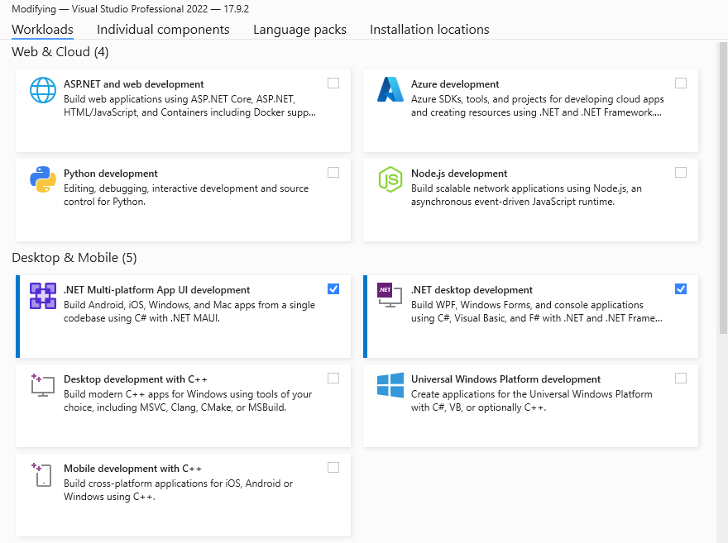Switch to the Individual components tab
Image resolution: width=728 pixels, height=543 pixels.
[x=163, y=30]
